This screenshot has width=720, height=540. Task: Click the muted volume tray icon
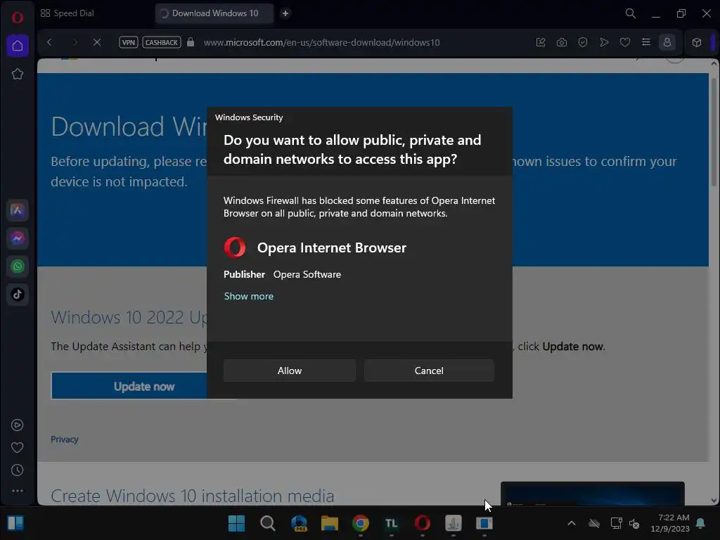point(634,523)
